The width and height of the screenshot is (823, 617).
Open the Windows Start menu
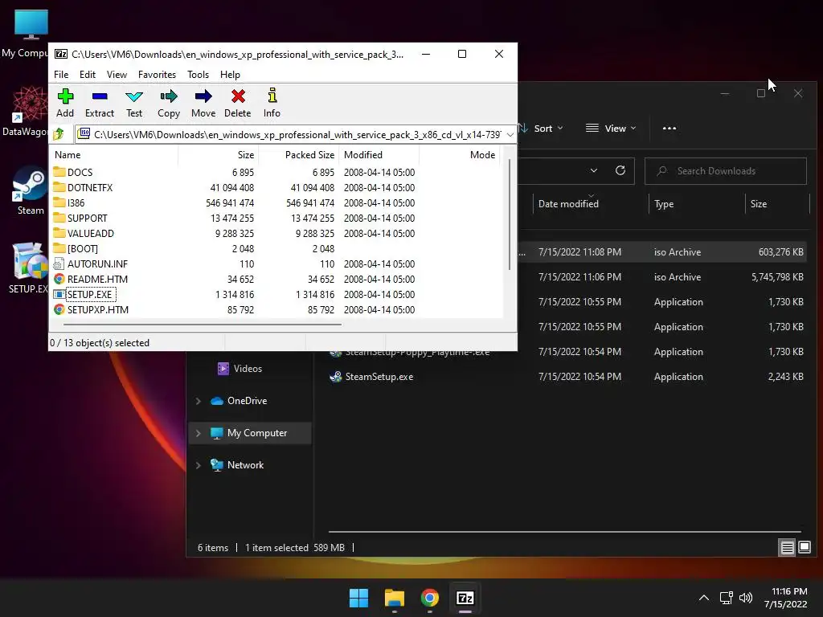pyautogui.click(x=359, y=598)
